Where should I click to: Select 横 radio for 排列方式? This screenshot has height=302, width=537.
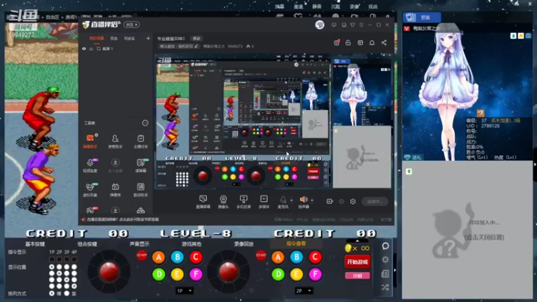[x=52, y=293]
